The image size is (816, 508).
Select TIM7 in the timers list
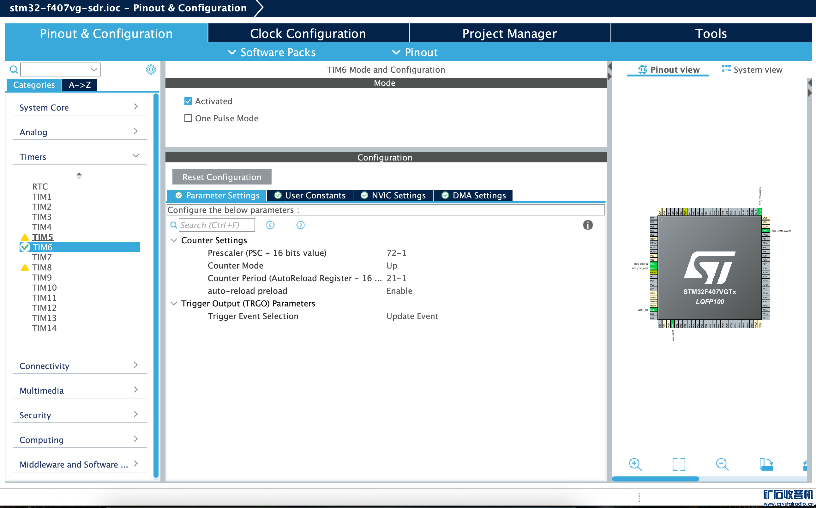pos(42,257)
